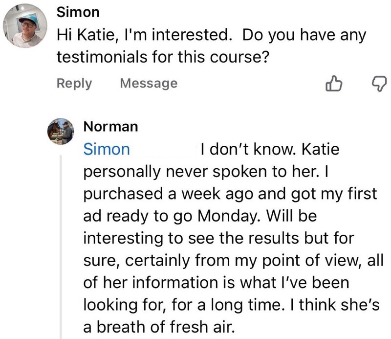Viewport: 391px width, 339px height.
Task: Click the vertical thread line beside Norman's reply
Action: click(61, 245)
